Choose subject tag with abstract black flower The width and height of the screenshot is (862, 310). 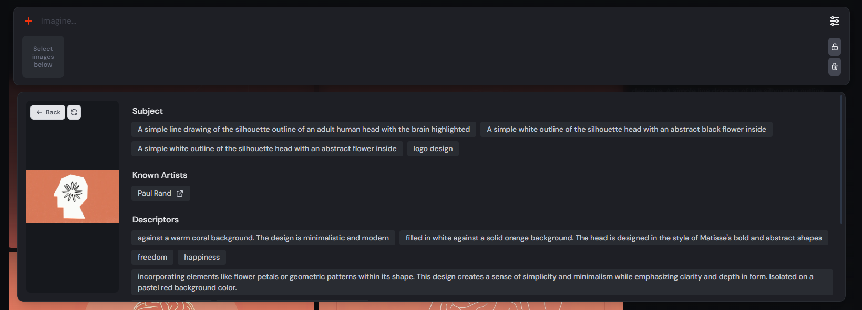pyautogui.click(x=626, y=130)
